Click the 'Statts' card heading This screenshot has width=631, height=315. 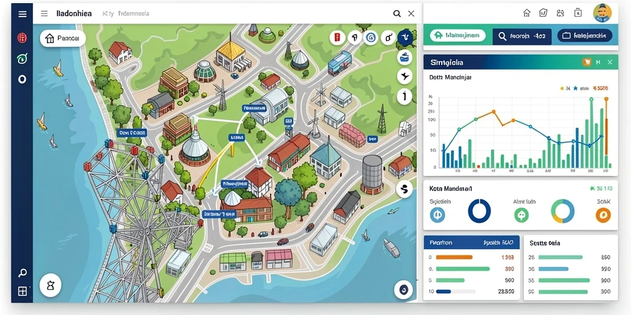[x=545, y=243]
